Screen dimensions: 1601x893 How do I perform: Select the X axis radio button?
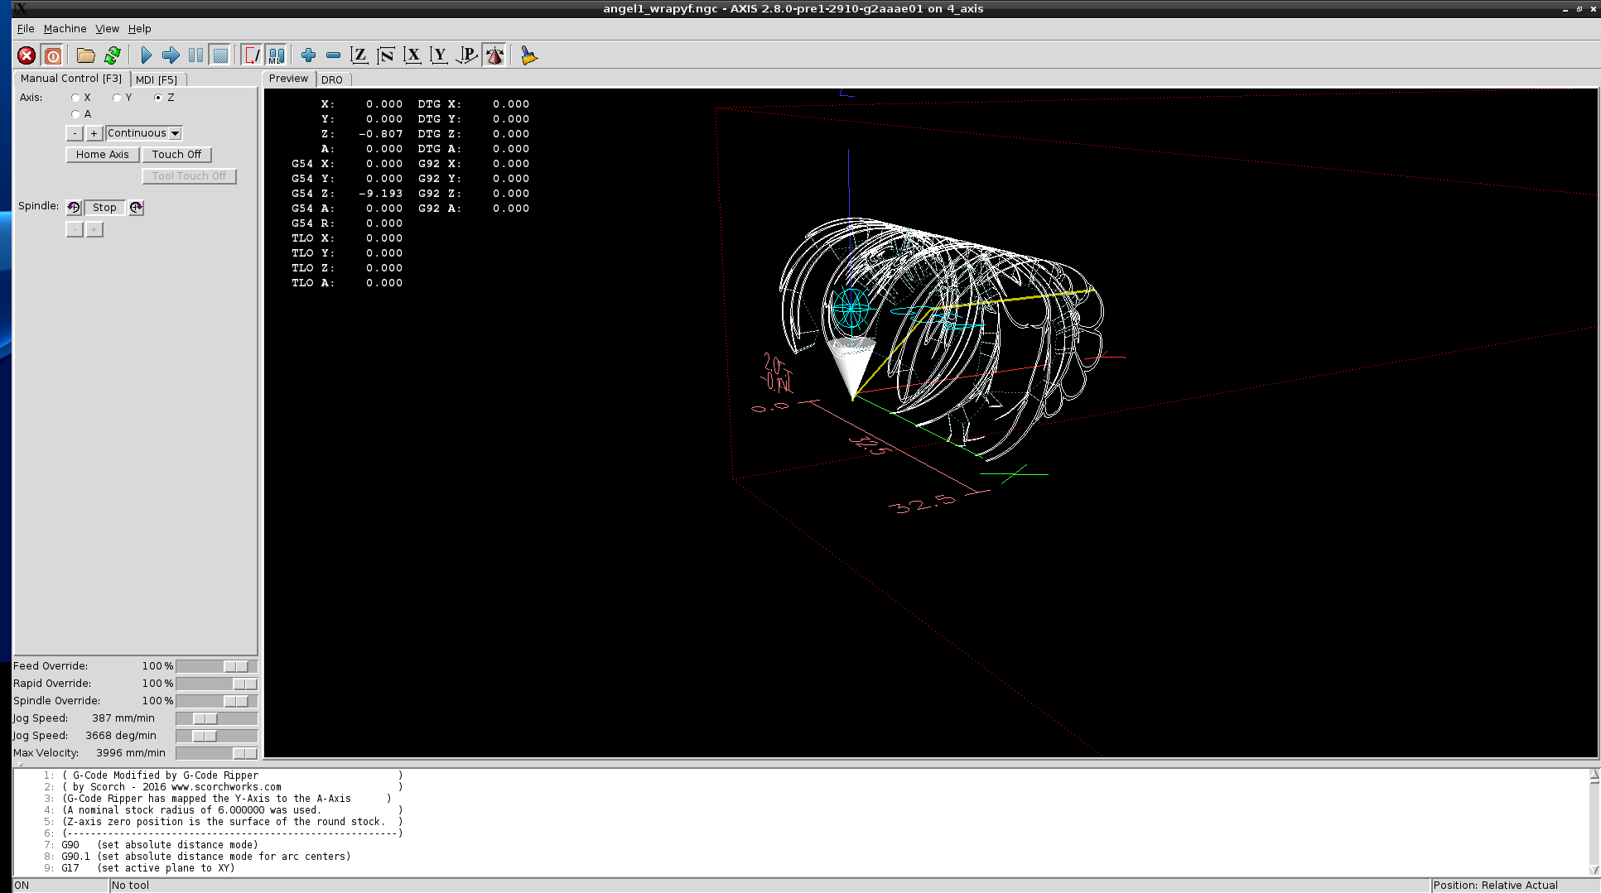tap(75, 98)
